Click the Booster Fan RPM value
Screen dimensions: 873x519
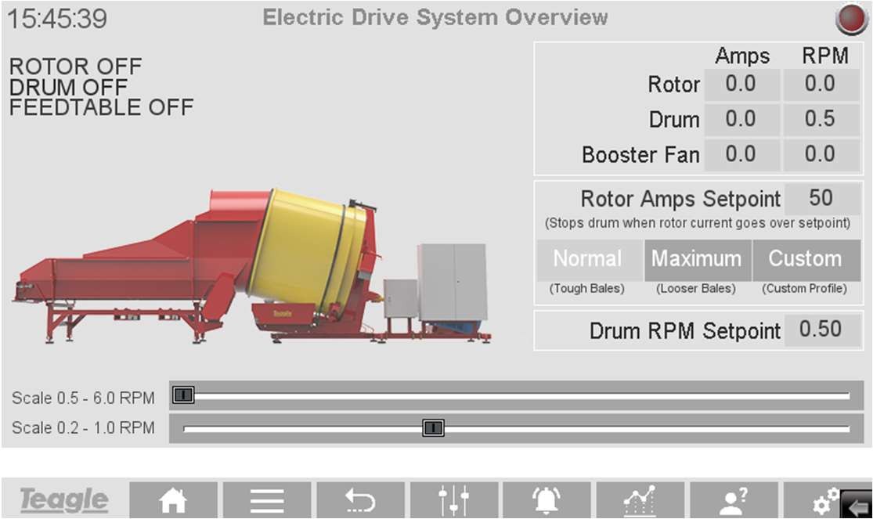(820, 154)
